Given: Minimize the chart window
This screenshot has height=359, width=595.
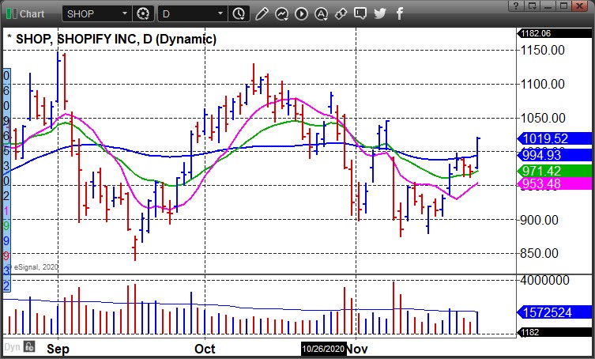Looking at the screenshot, I should (x=548, y=6).
